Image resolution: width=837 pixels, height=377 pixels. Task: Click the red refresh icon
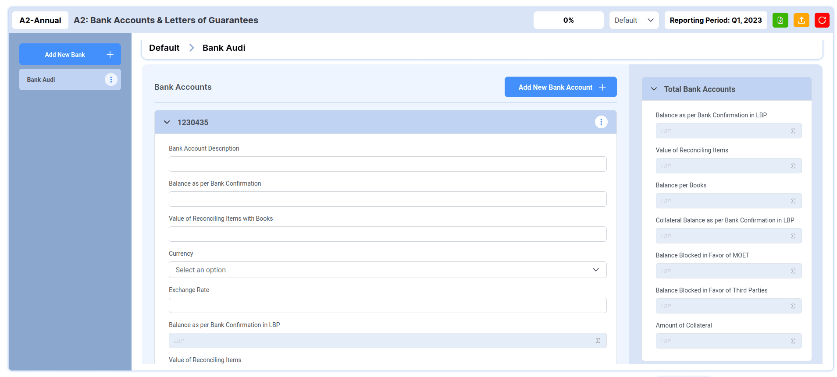[x=822, y=20]
